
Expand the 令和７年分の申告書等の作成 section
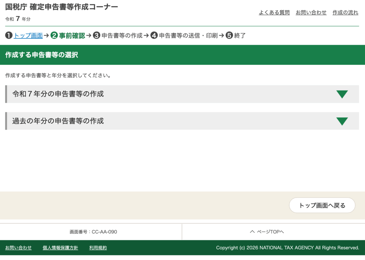182,94
